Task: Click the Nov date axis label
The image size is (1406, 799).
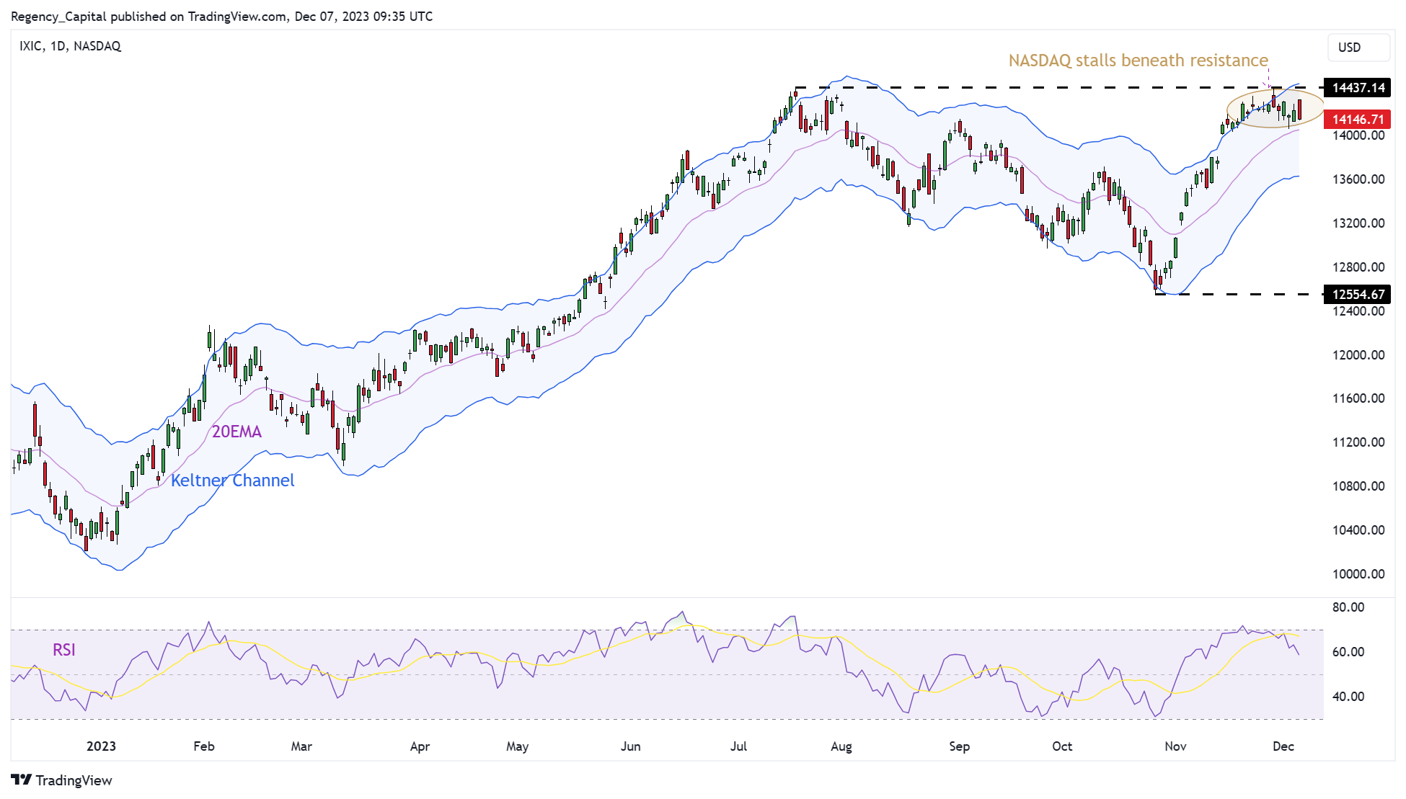Action: pyautogui.click(x=1176, y=746)
